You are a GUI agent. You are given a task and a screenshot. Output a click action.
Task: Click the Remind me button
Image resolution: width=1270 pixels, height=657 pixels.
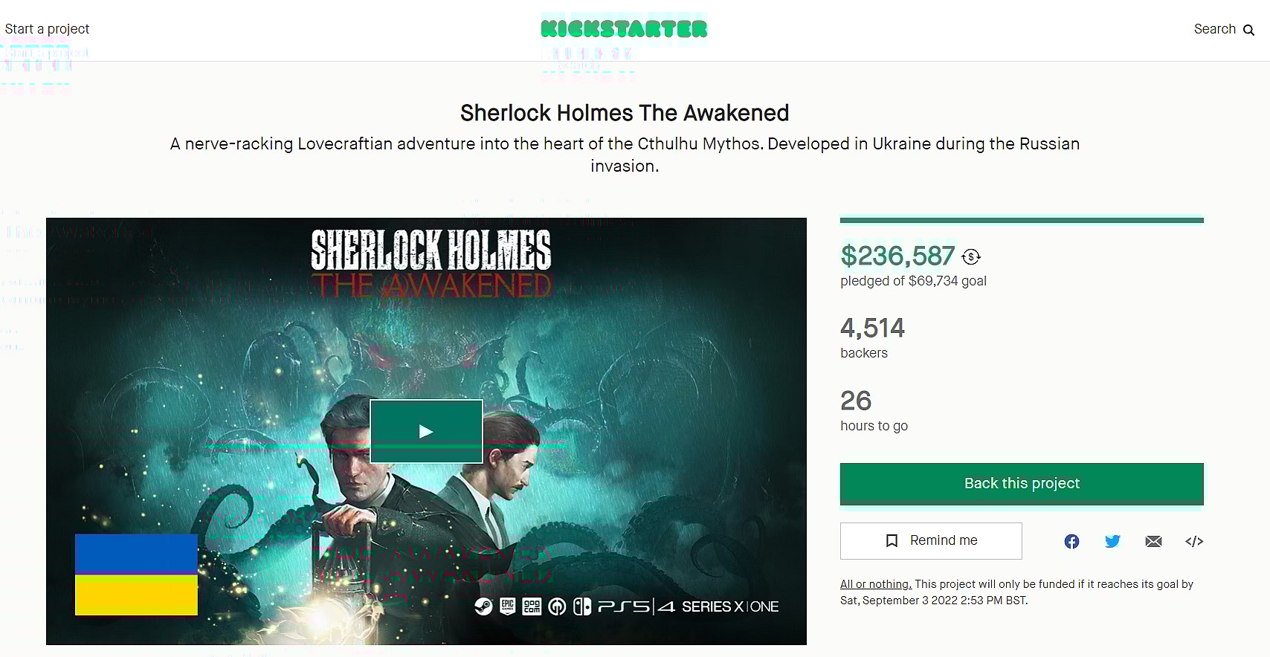[931, 540]
